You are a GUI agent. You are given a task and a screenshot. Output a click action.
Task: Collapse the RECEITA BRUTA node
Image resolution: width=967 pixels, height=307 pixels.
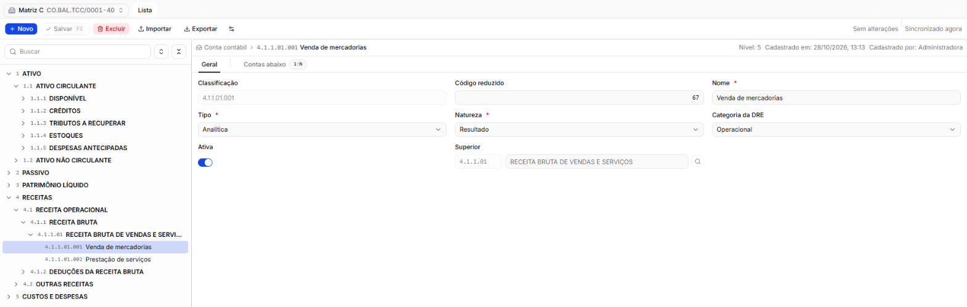pyautogui.click(x=23, y=222)
